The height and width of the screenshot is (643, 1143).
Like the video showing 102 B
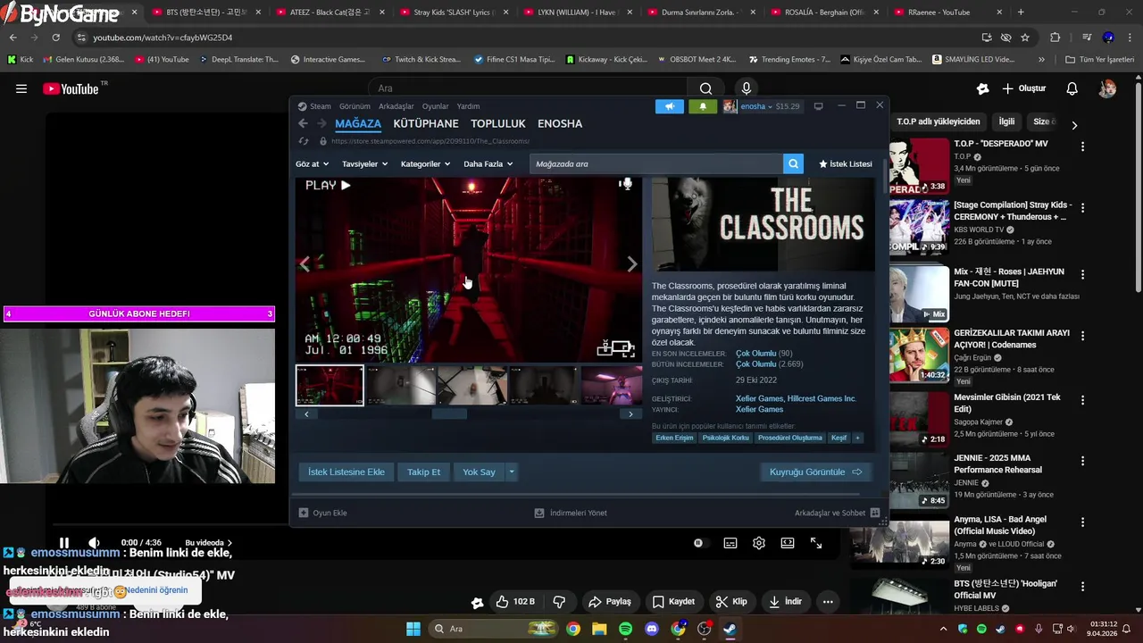(515, 602)
